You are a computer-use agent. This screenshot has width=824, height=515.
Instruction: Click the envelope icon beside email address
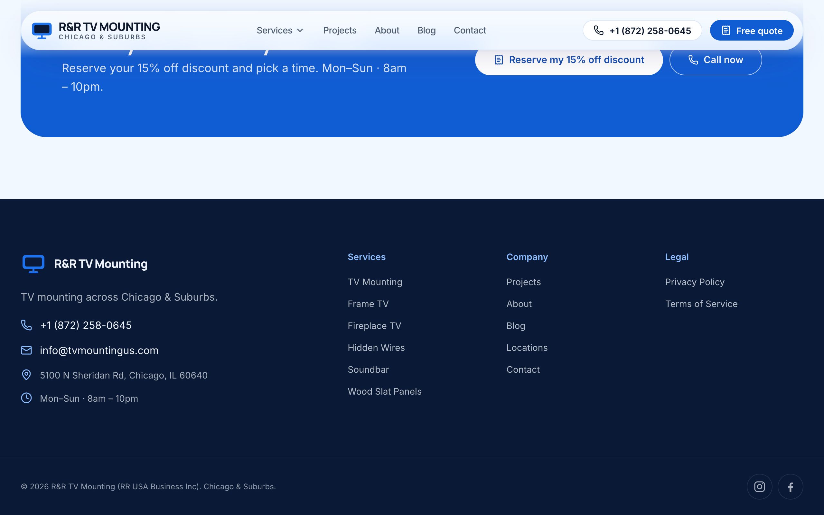(x=27, y=350)
